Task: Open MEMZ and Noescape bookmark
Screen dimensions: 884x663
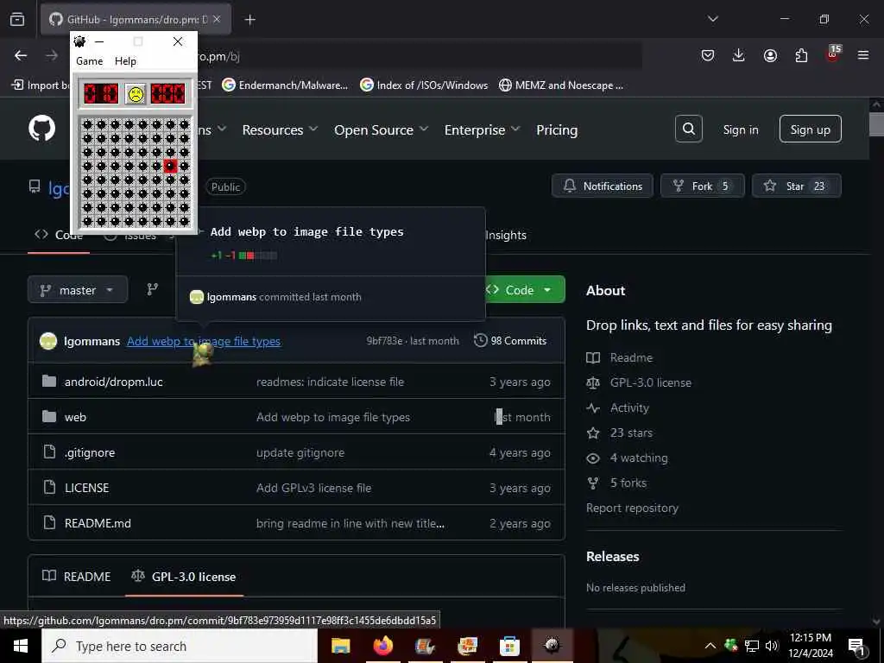Action: point(561,85)
